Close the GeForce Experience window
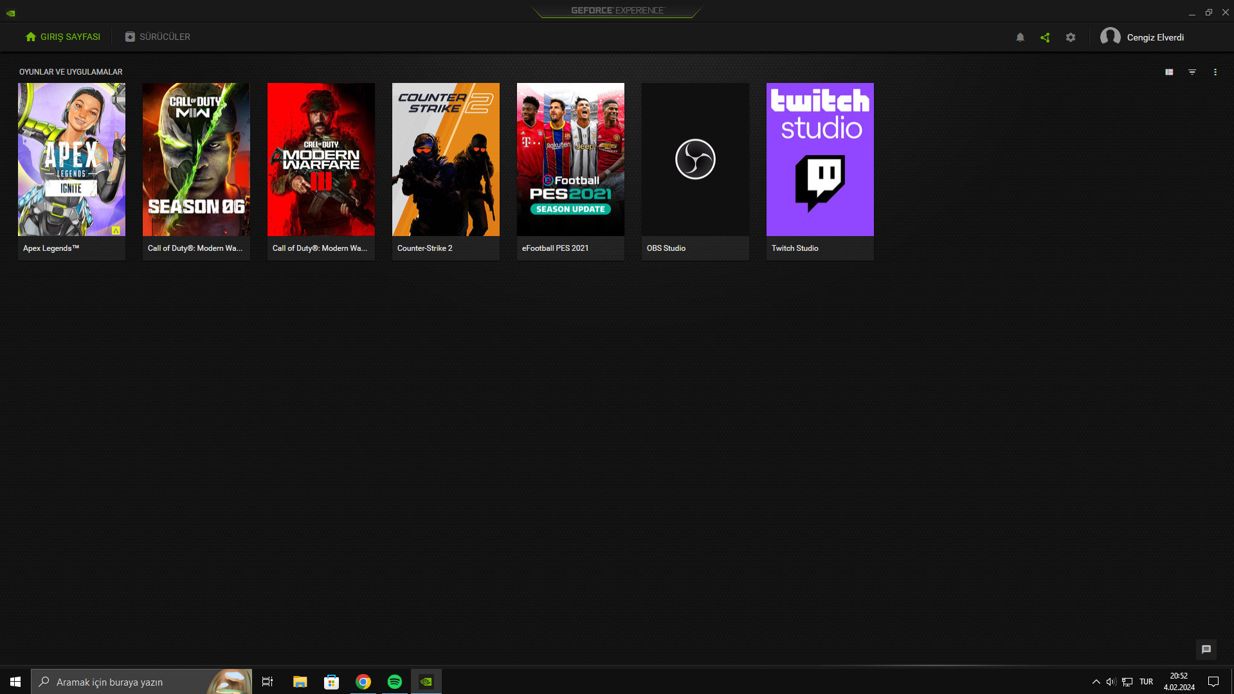 1225,12
